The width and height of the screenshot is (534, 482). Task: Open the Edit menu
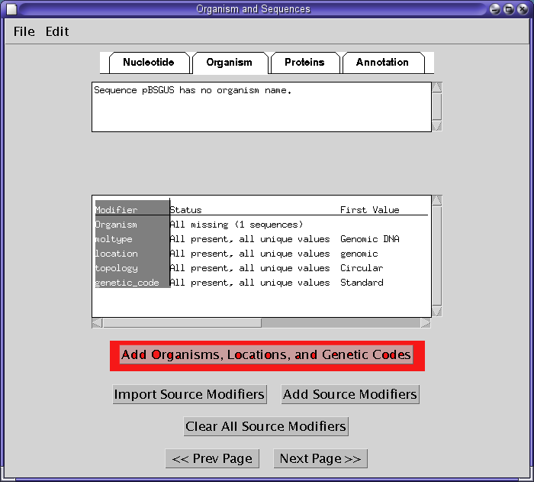tap(57, 31)
